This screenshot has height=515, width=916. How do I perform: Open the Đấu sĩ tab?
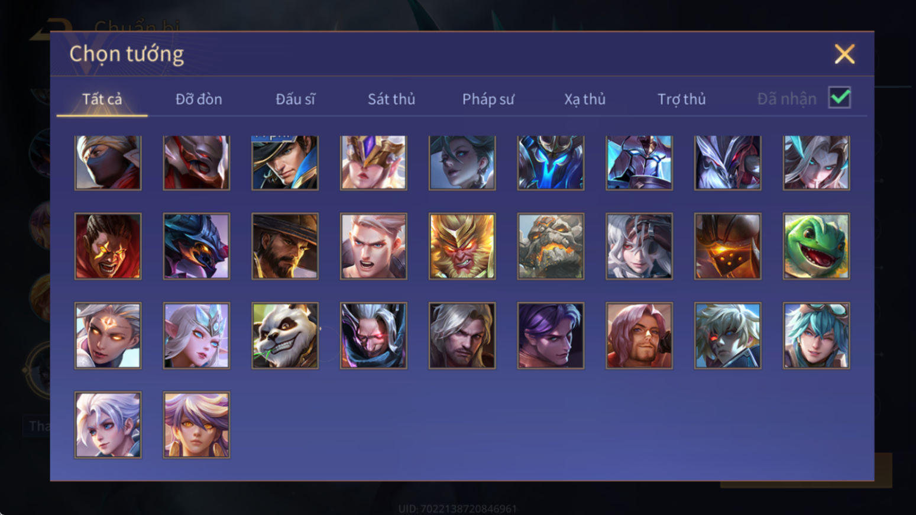click(x=295, y=99)
